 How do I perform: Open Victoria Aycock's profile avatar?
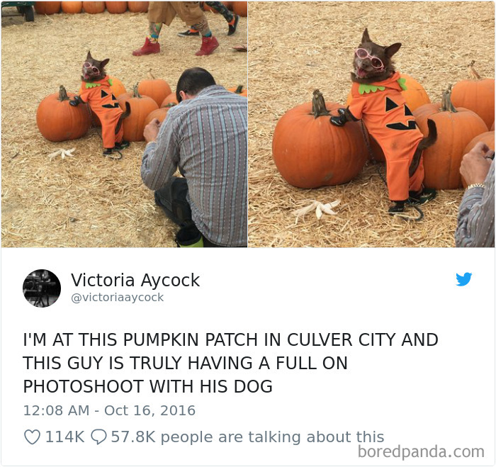tap(42, 288)
